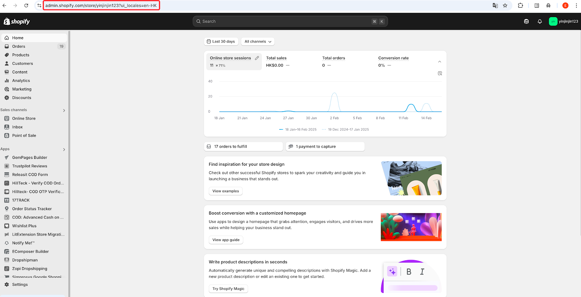The width and height of the screenshot is (581, 297).
Task: Open the Sidekick assistant icon in top bar
Action: 526,21
